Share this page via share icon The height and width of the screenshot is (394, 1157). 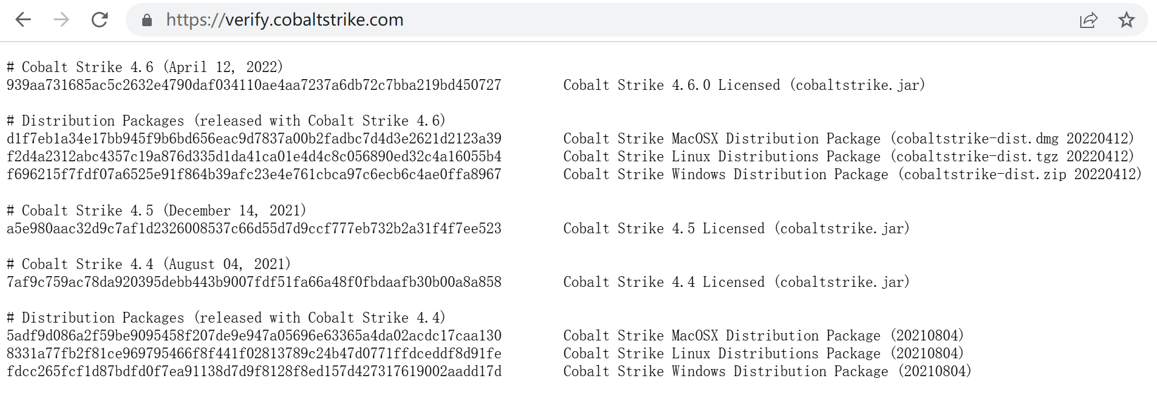(x=1089, y=20)
